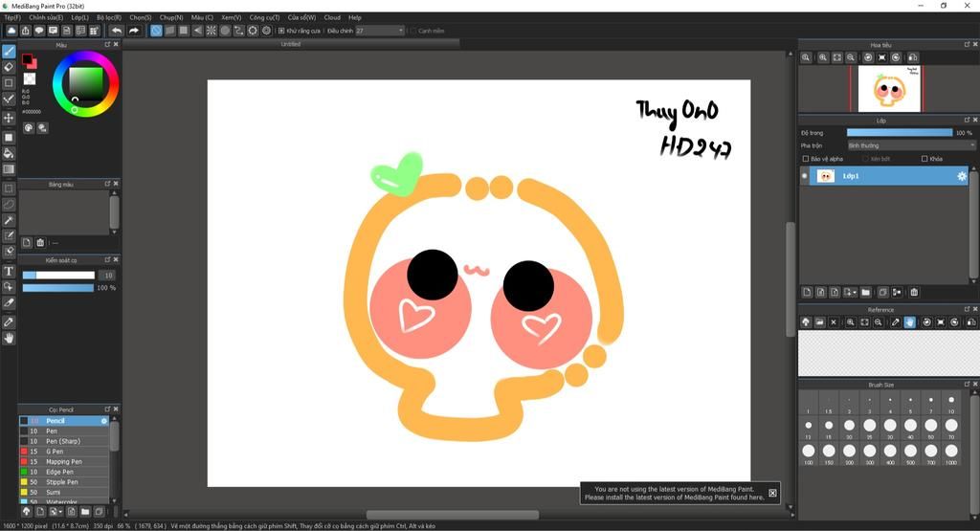The height and width of the screenshot is (531, 980).
Task: Open the Chỉnh sửa(E) menu
Action: (46, 17)
